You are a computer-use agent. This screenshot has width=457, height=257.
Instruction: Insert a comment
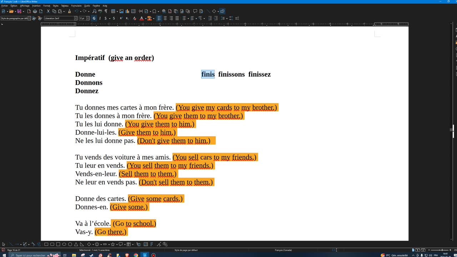(x=195, y=11)
